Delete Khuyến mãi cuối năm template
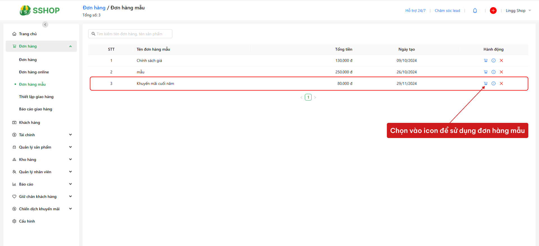Image resolution: width=539 pixels, height=246 pixels. 501,84
